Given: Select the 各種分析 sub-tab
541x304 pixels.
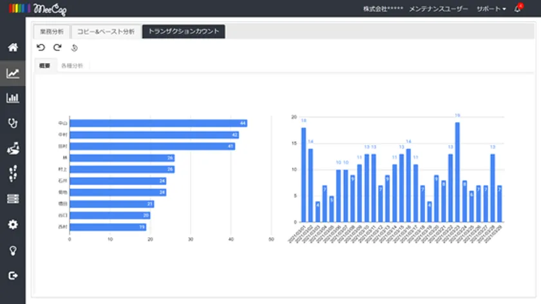Looking at the screenshot, I should (x=72, y=66).
